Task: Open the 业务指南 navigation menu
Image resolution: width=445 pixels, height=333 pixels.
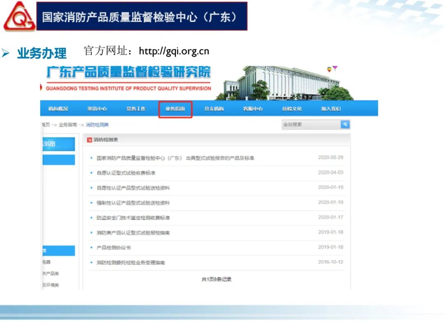Action: (175, 109)
